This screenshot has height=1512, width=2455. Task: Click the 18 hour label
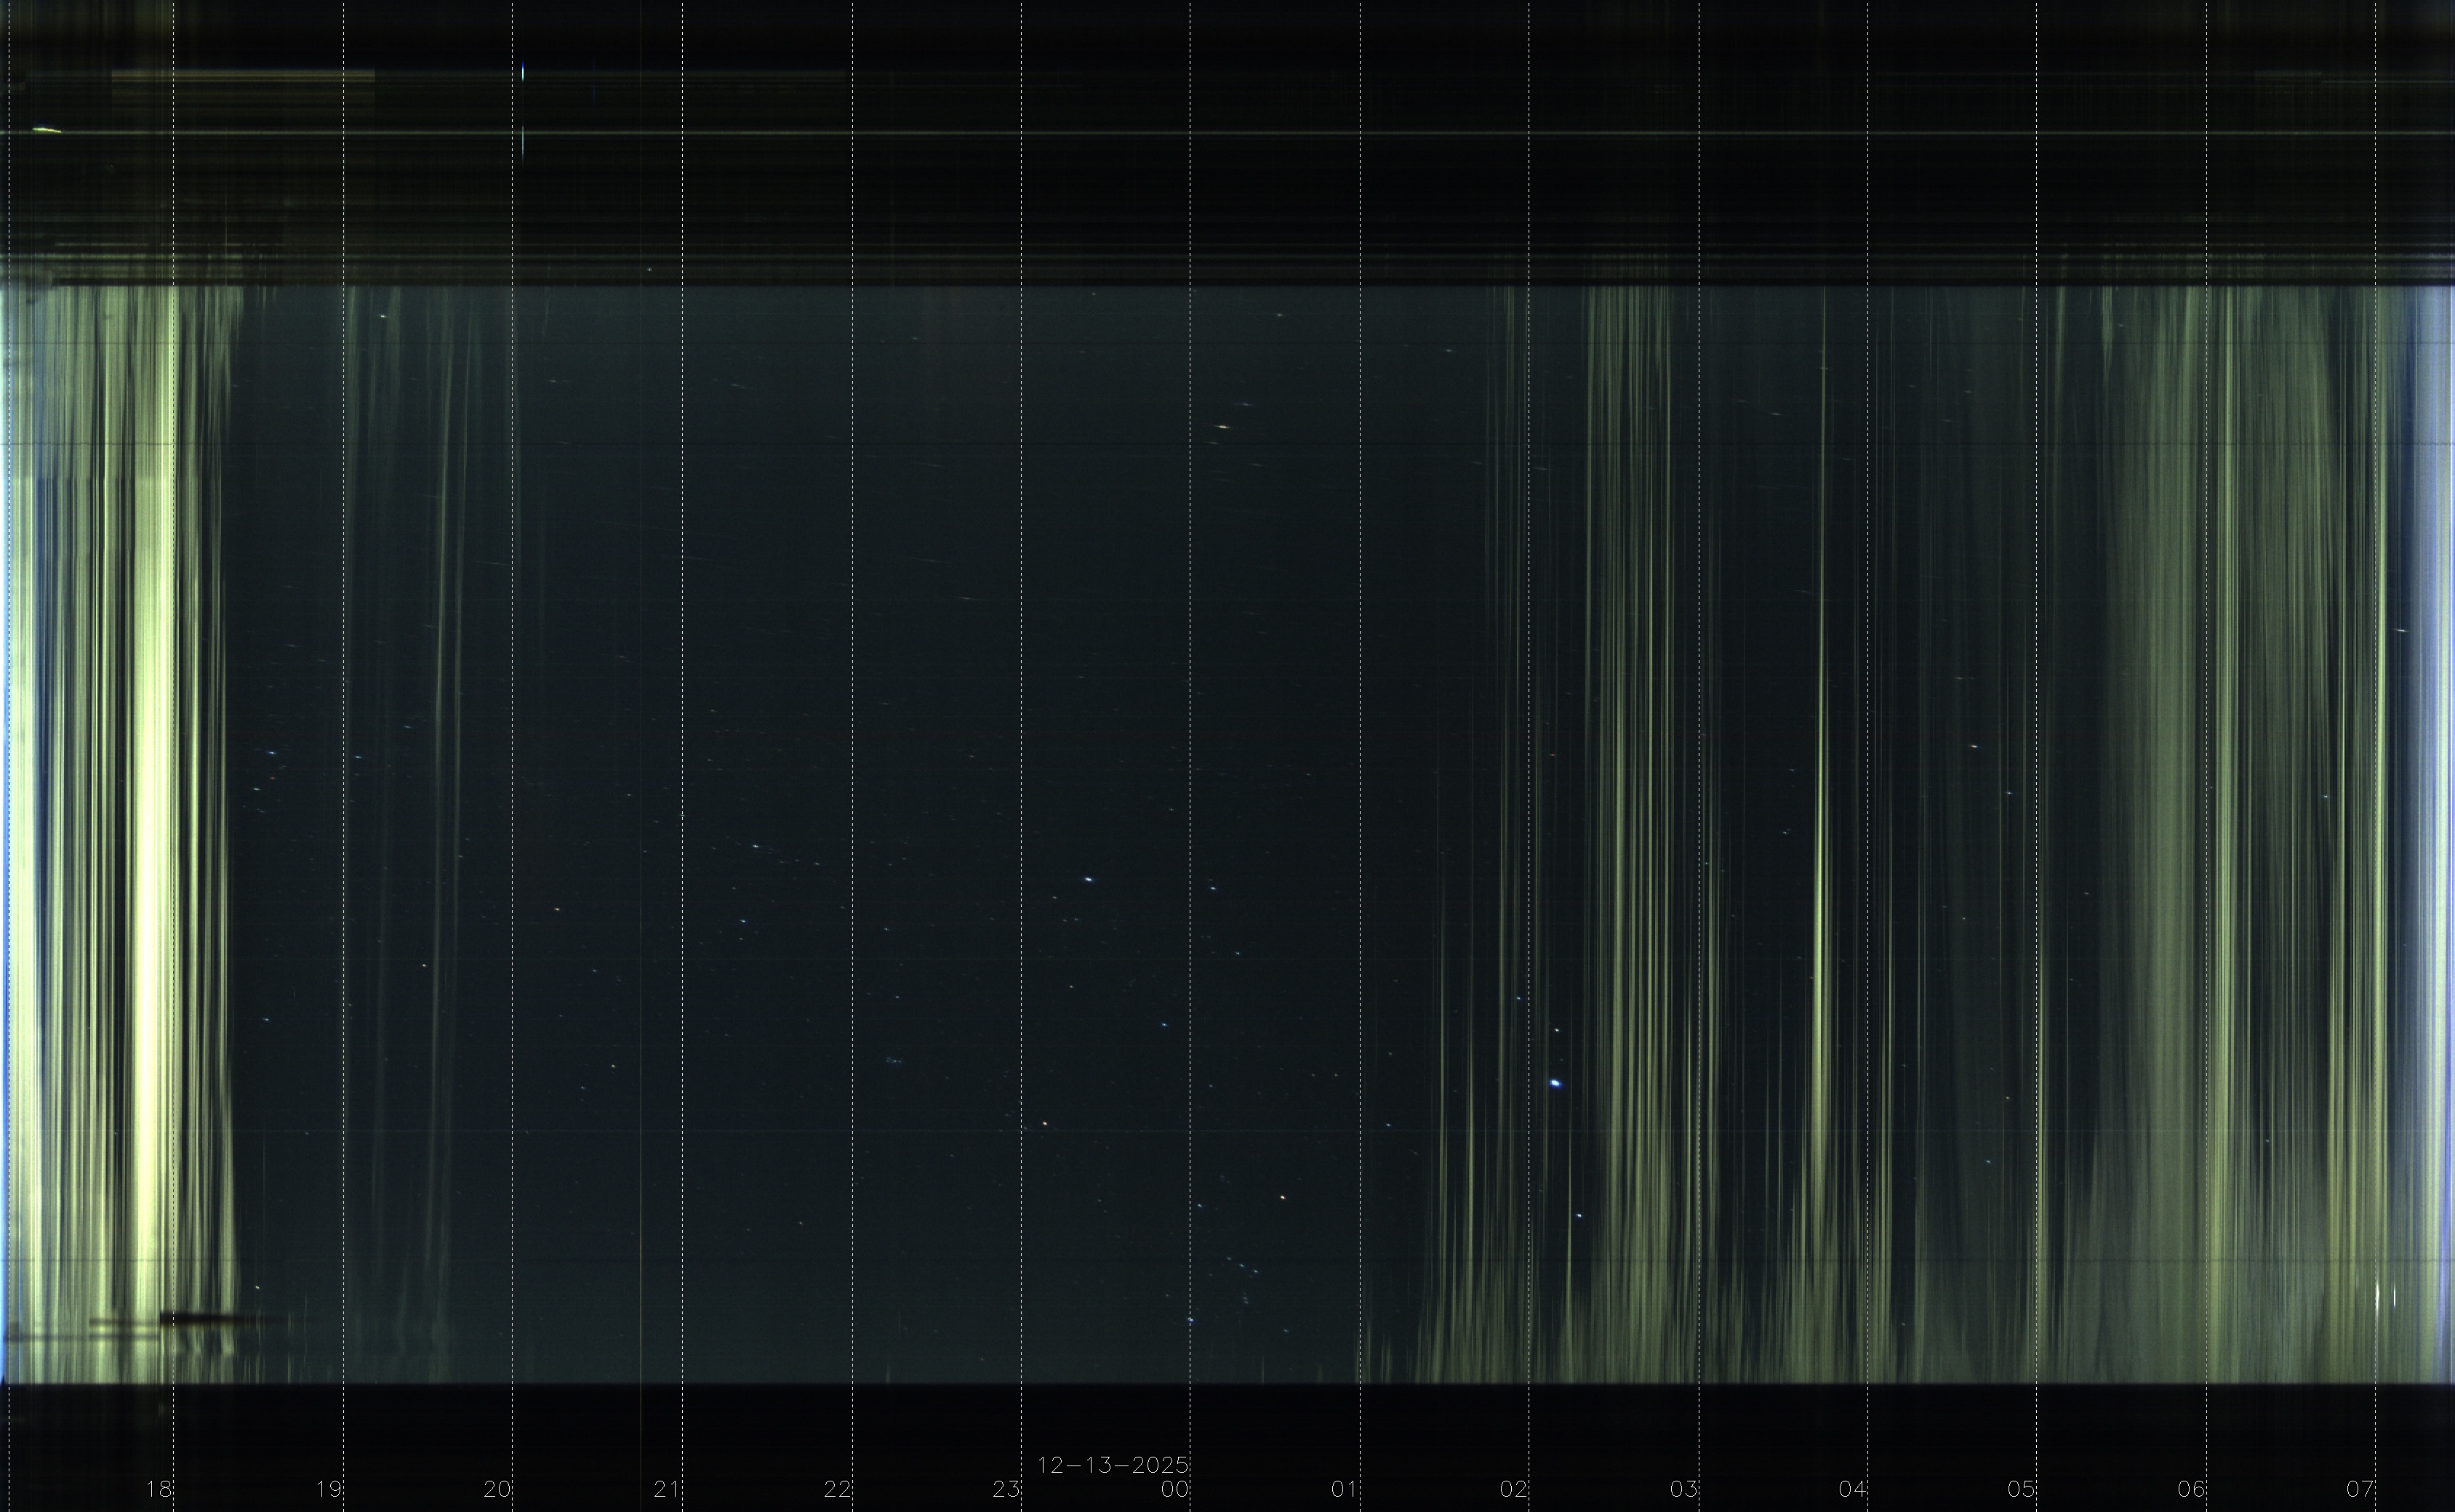pyautogui.click(x=159, y=1489)
